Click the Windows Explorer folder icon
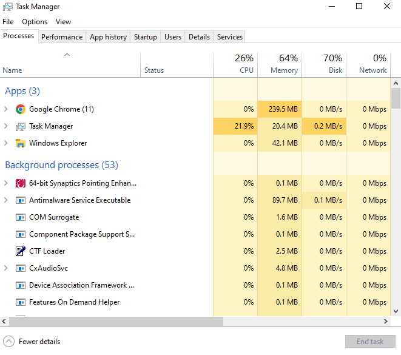This screenshot has width=401, height=355. point(20,143)
